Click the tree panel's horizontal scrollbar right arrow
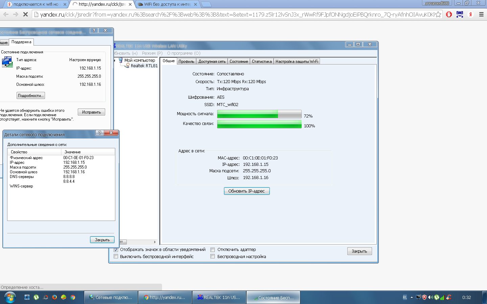This screenshot has height=304, width=487. [x=155, y=242]
